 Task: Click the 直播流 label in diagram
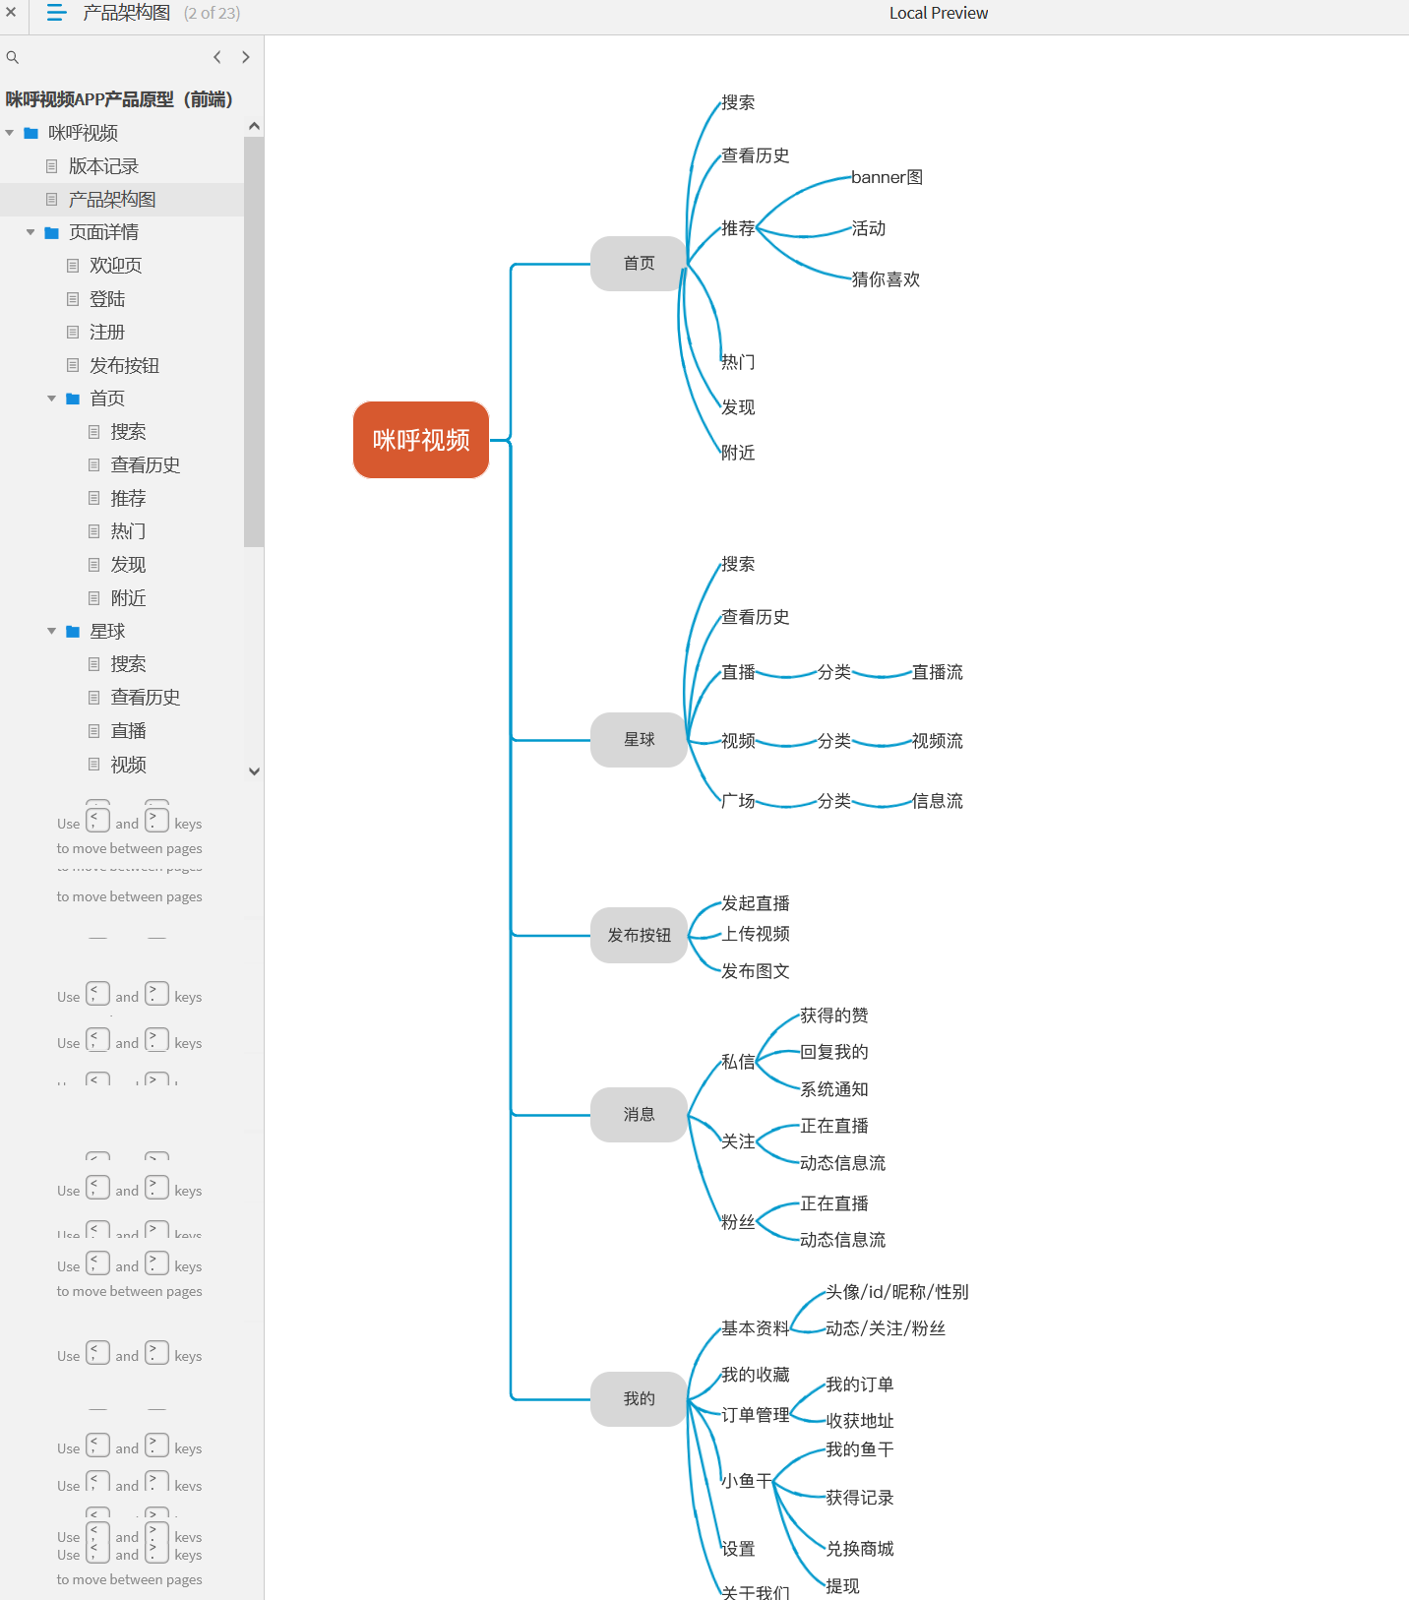point(938,672)
